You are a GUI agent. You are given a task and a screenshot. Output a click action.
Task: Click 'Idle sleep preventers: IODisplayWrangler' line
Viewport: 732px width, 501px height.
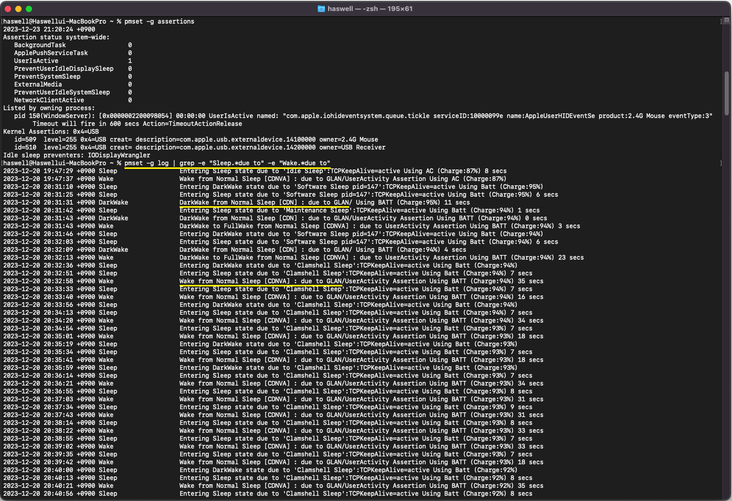pyautogui.click(x=77, y=155)
